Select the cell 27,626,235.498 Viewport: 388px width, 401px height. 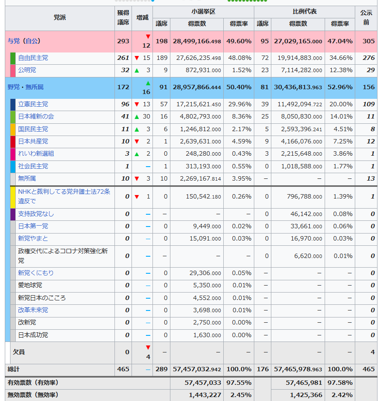(x=197, y=58)
